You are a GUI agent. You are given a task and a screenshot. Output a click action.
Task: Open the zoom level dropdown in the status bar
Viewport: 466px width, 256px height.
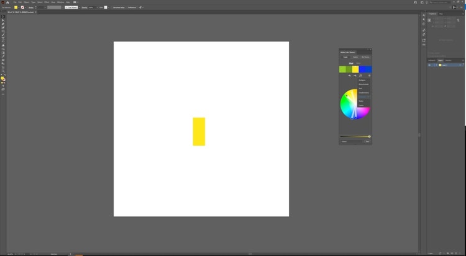point(14,254)
